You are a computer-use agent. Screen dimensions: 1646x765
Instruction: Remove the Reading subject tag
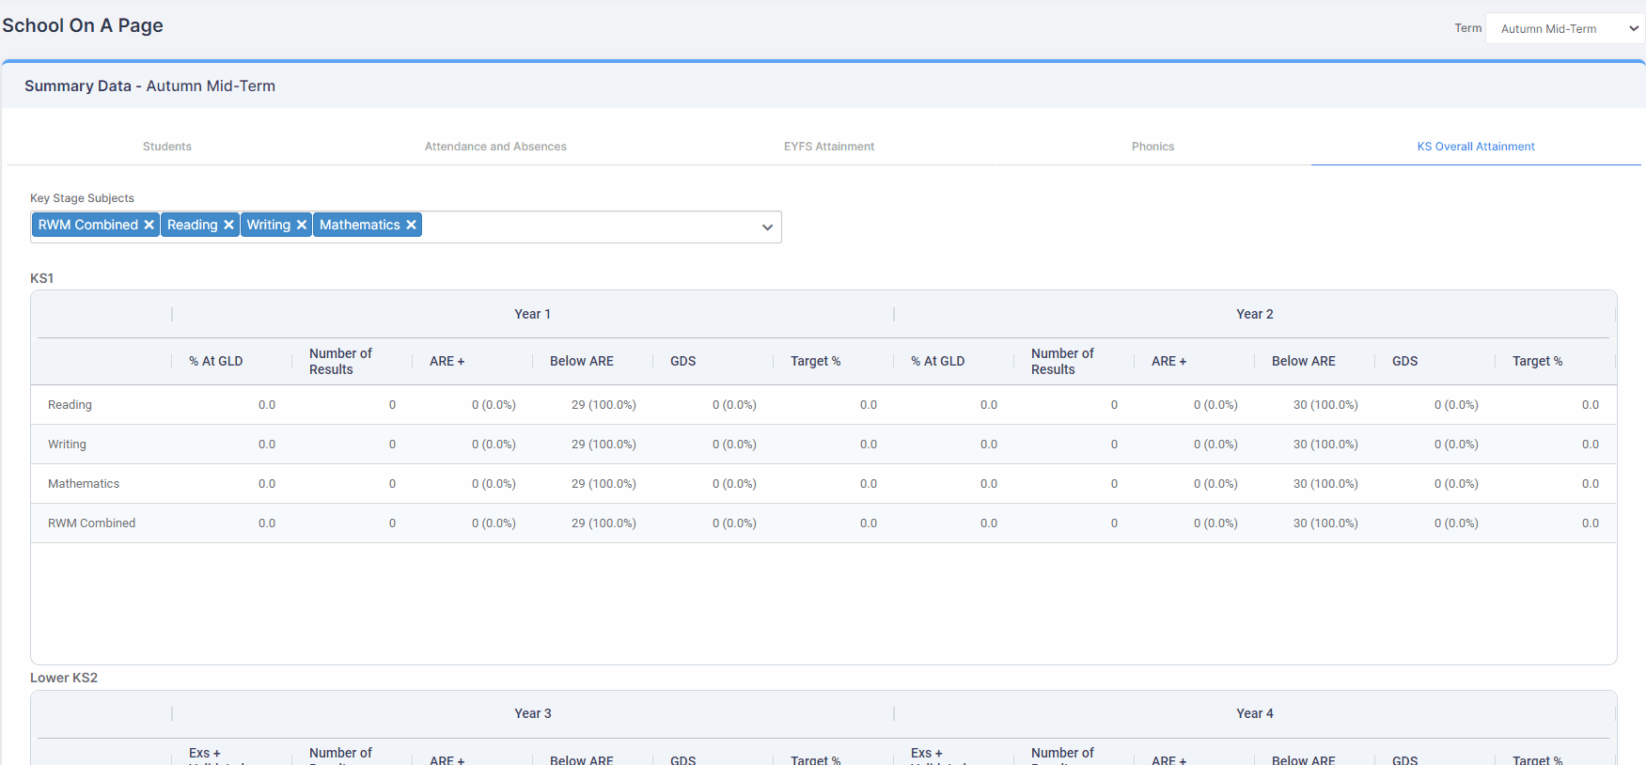228,225
